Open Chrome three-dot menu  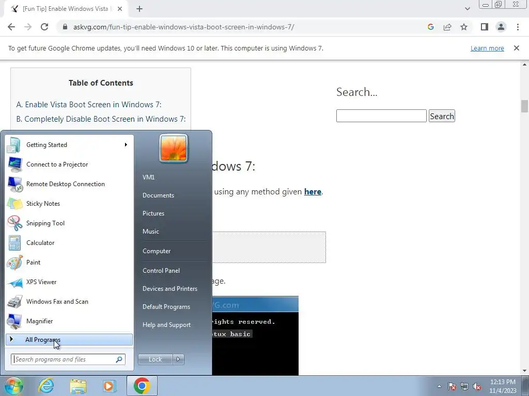(518, 27)
